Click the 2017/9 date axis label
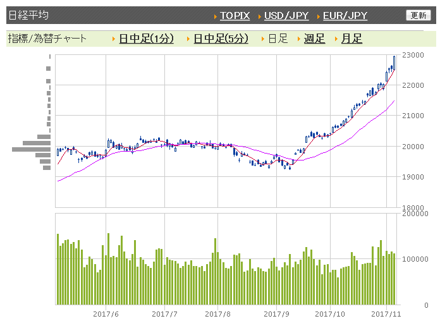This screenshot has width=440, height=333. pyautogui.click(x=276, y=314)
